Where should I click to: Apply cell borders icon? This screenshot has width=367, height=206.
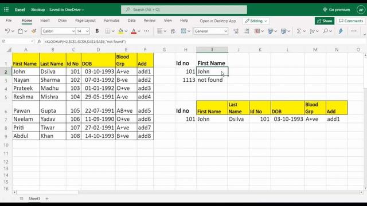tap(108, 31)
